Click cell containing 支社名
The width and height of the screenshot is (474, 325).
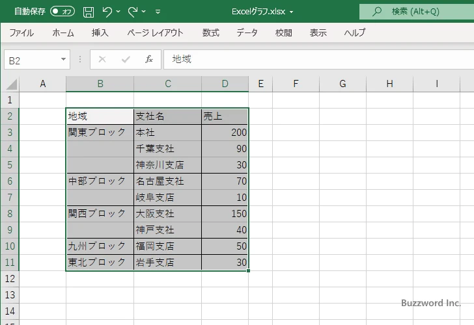click(x=168, y=116)
